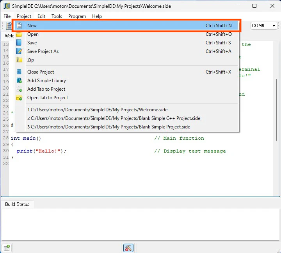Choose Open in the Project menu
The height and width of the screenshot is (253, 281).
click(x=127, y=34)
